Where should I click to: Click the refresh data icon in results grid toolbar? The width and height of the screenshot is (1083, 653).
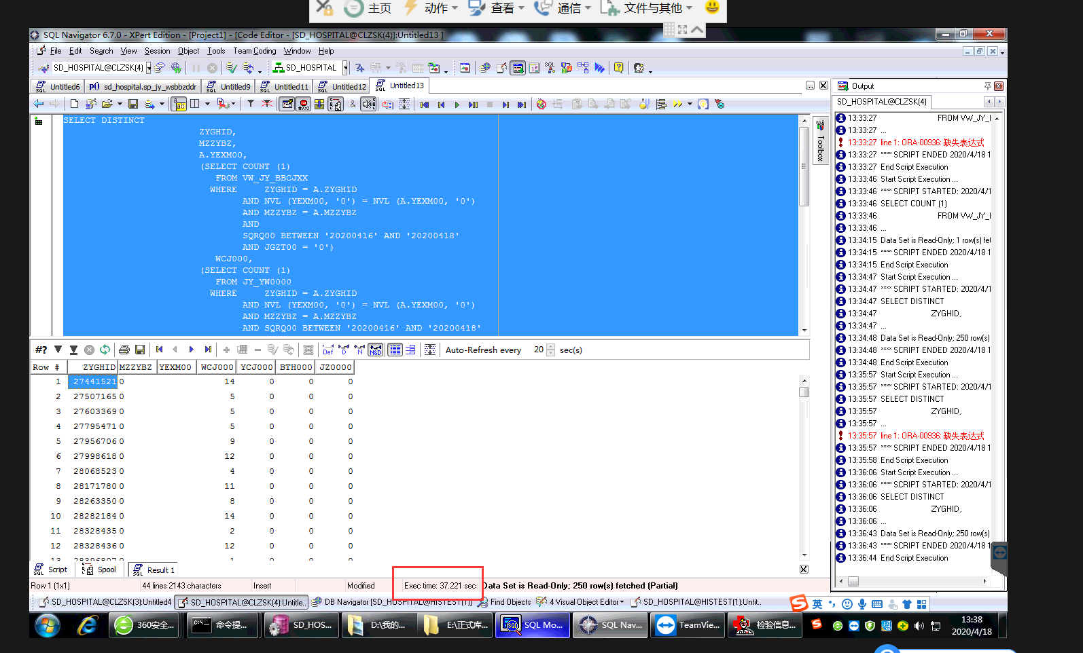(105, 350)
